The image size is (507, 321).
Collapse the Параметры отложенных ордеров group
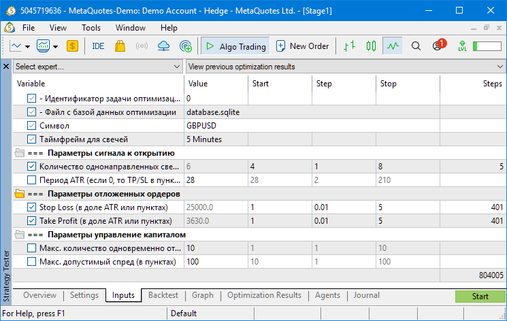tap(19, 194)
